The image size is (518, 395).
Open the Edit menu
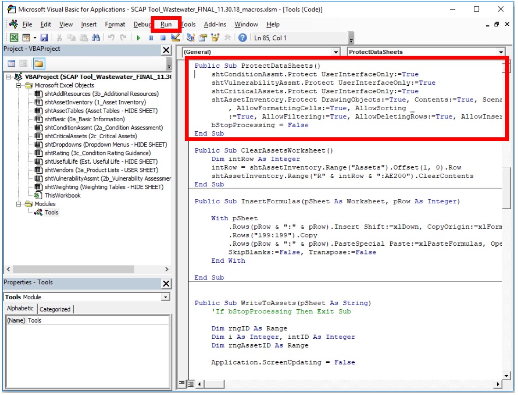click(x=46, y=24)
